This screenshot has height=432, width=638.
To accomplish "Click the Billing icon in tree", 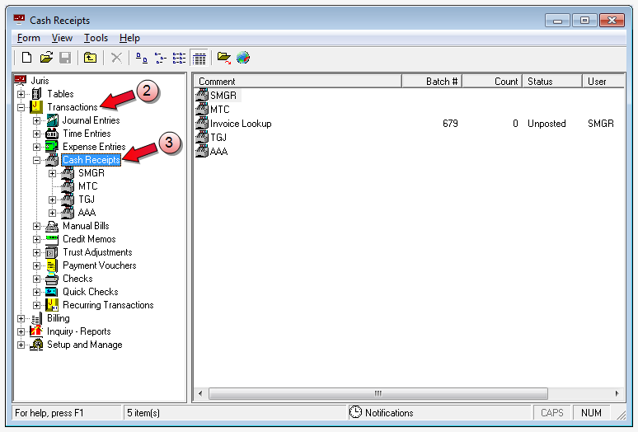I will 36,318.
